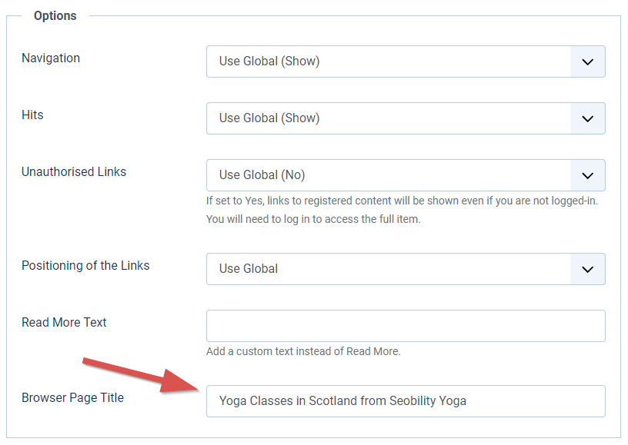Click the Options fieldset heading

(x=55, y=16)
